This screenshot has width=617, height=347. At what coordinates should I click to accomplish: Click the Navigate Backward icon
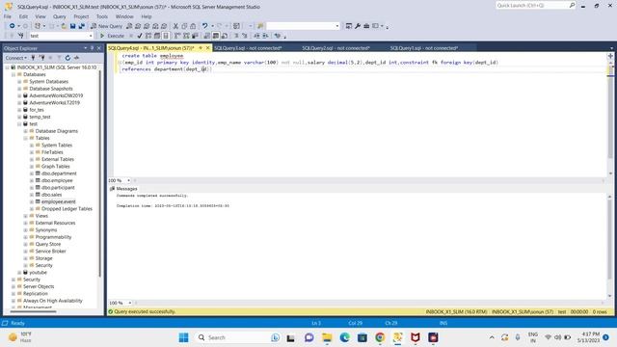(x=13, y=26)
